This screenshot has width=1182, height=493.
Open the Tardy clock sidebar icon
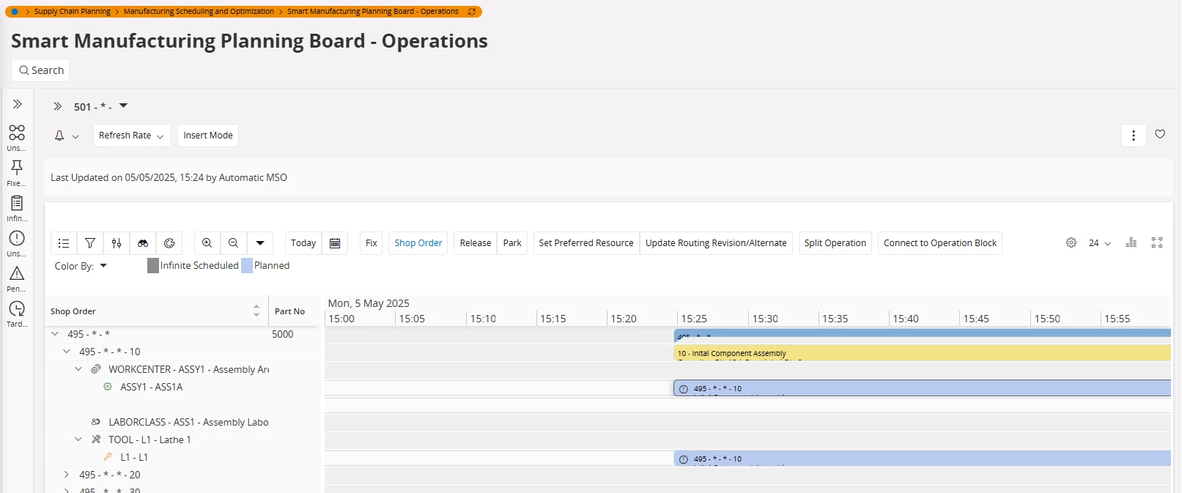click(17, 308)
